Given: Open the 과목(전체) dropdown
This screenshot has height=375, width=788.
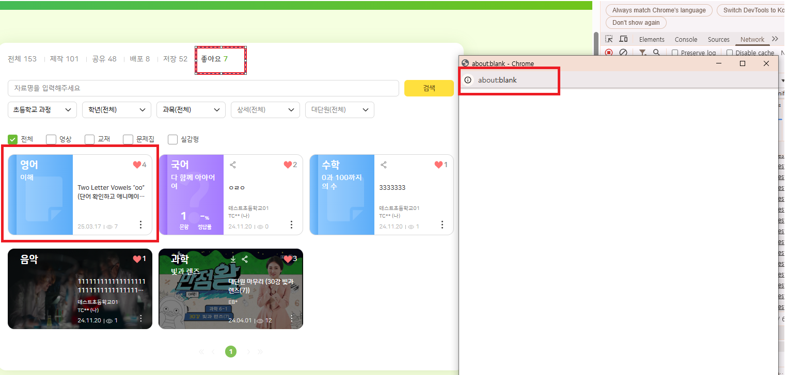Looking at the screenshot, I should point(191,110).
